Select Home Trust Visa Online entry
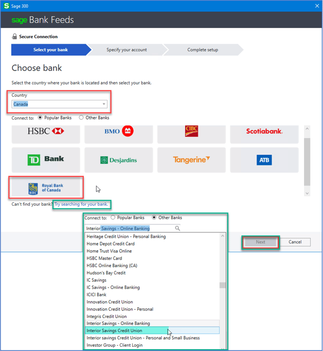Image resolution: width=323 pixels, height=351 pixels. point(152,251)
